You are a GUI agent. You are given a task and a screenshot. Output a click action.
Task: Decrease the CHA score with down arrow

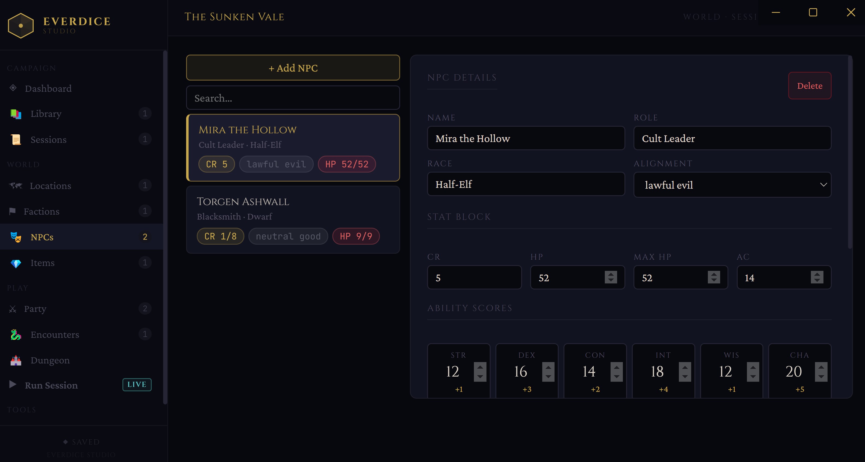(x=821, y=377)
